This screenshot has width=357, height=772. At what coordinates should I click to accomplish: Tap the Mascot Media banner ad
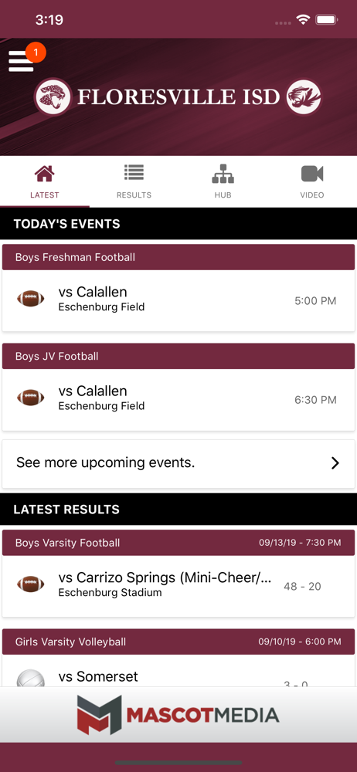(178, 715)
